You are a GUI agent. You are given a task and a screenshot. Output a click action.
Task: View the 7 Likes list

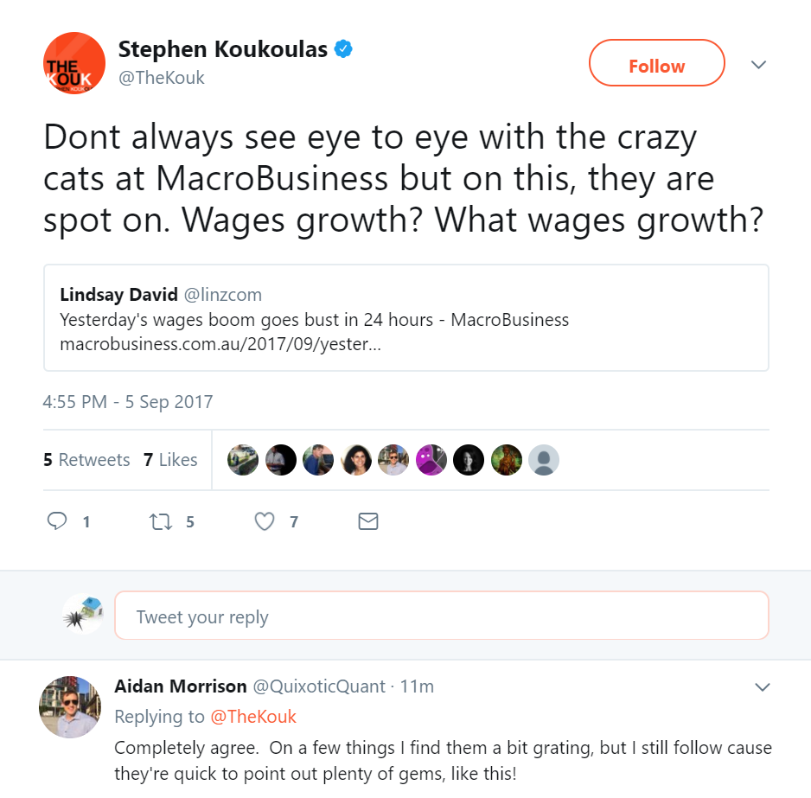click(170, 460)
